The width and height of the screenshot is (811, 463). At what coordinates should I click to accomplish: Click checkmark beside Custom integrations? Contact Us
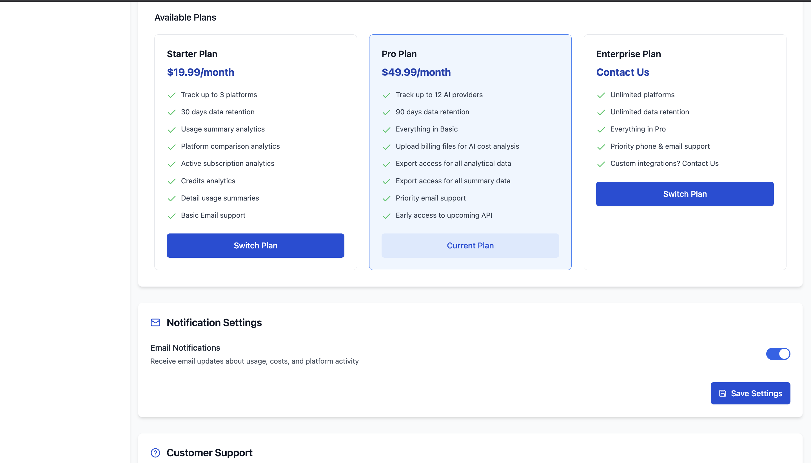tap(601, 164)
